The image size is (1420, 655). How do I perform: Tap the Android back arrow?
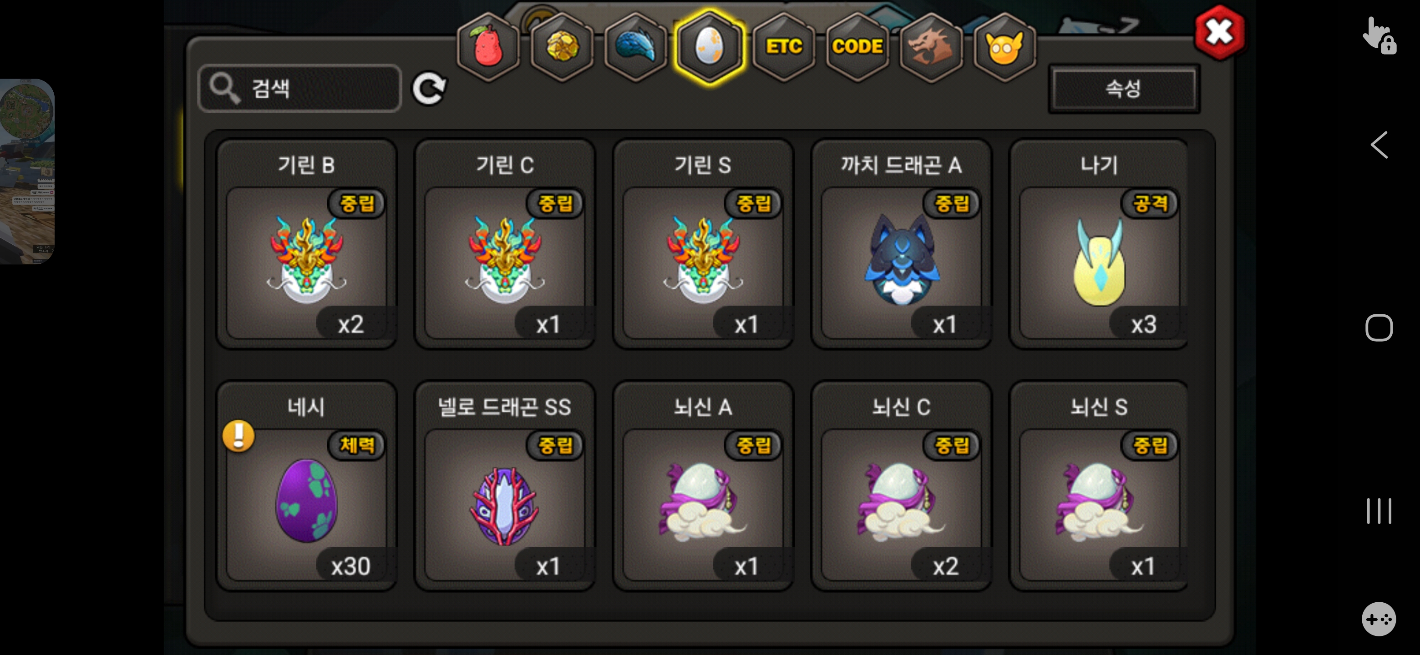tap(1379, 145)
